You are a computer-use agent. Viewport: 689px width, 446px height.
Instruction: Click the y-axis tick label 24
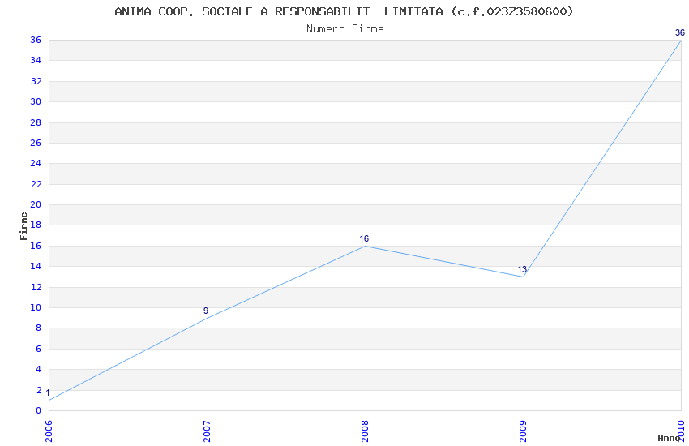[x=36, y=164]
